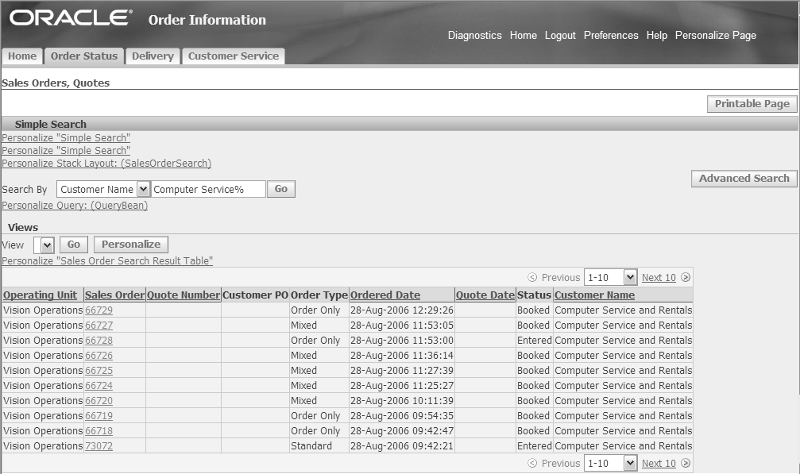Click the Printable Page button
This screenshot has height=474, width=800.
click(x=752, y=104)
